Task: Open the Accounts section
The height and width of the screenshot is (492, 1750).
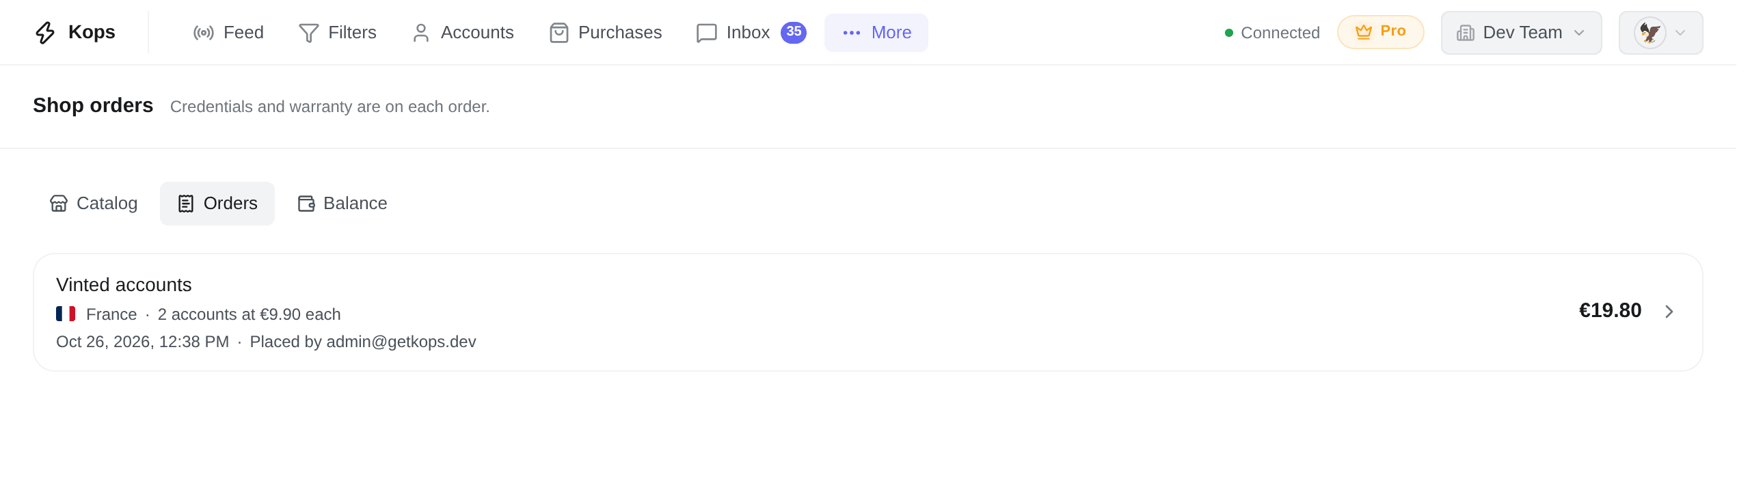Action: click(463, 33)
